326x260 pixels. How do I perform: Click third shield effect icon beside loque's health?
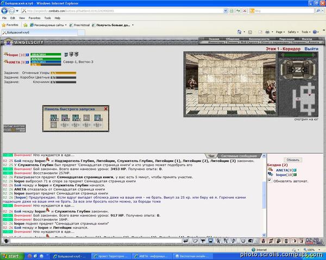(76, 54)
